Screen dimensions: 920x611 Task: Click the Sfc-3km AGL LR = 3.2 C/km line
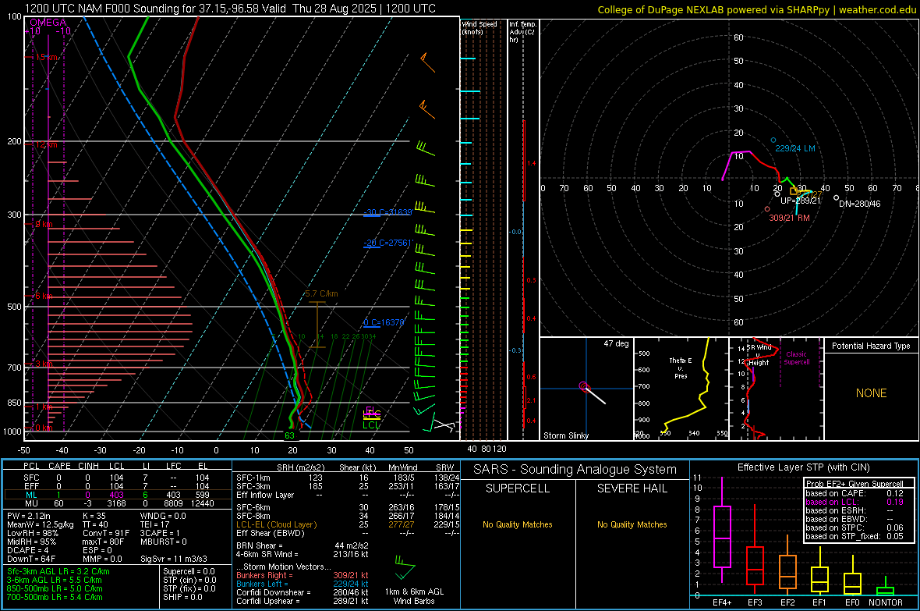tap(58, 571)
